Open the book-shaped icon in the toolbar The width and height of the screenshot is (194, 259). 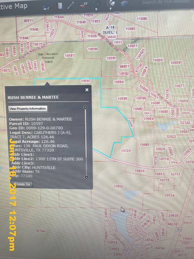tap(60, 6)
